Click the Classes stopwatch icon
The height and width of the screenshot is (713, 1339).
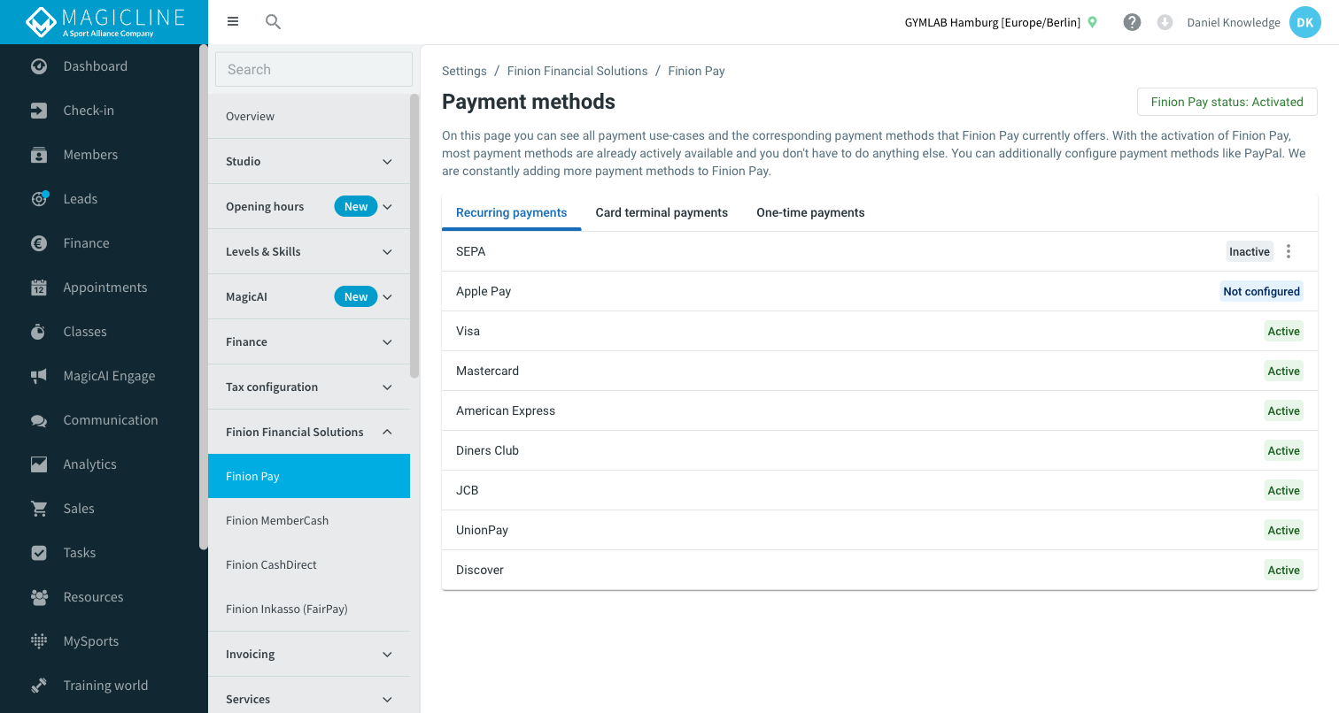39,332
